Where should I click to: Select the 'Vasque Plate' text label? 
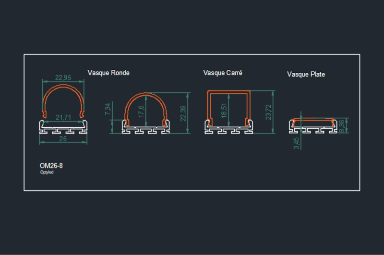tap(306, 75)
